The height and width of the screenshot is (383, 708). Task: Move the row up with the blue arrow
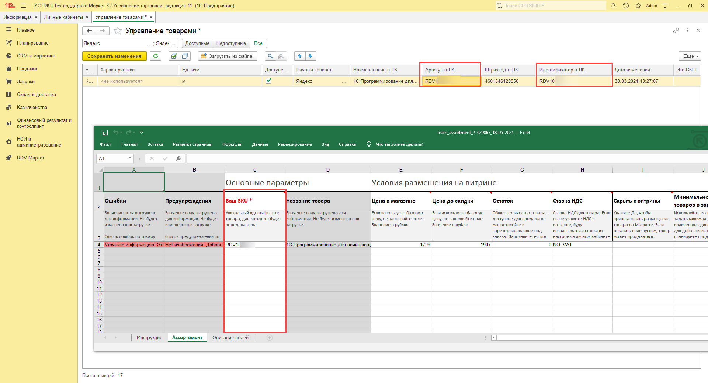(x=299, y=56)
